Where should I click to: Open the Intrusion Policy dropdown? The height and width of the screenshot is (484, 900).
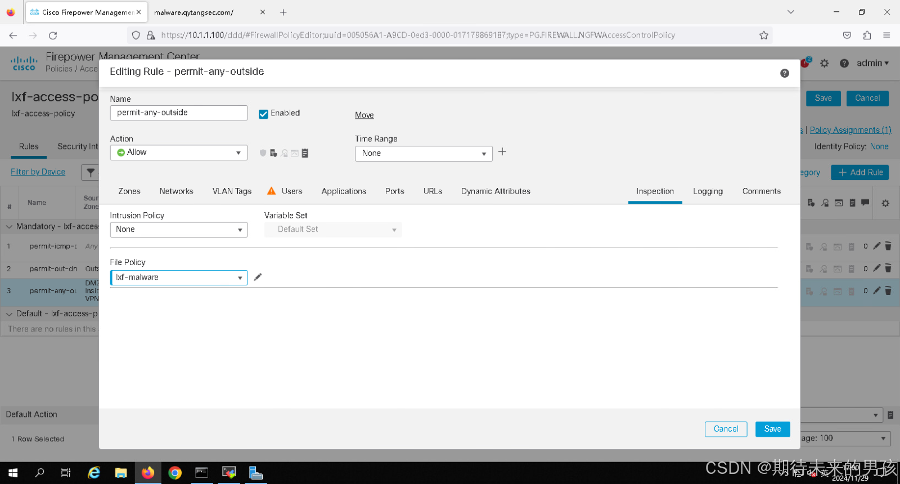[179, 230]
